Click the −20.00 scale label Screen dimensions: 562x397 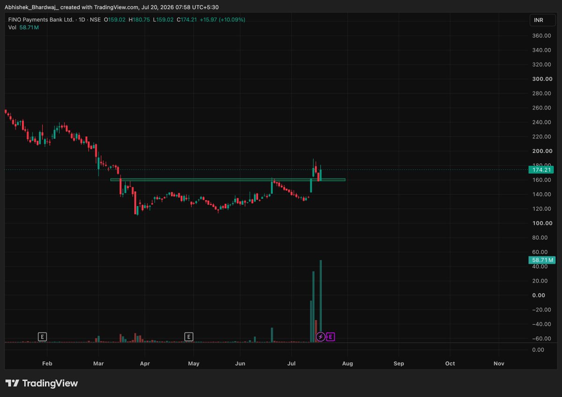(x=541, y=310)
